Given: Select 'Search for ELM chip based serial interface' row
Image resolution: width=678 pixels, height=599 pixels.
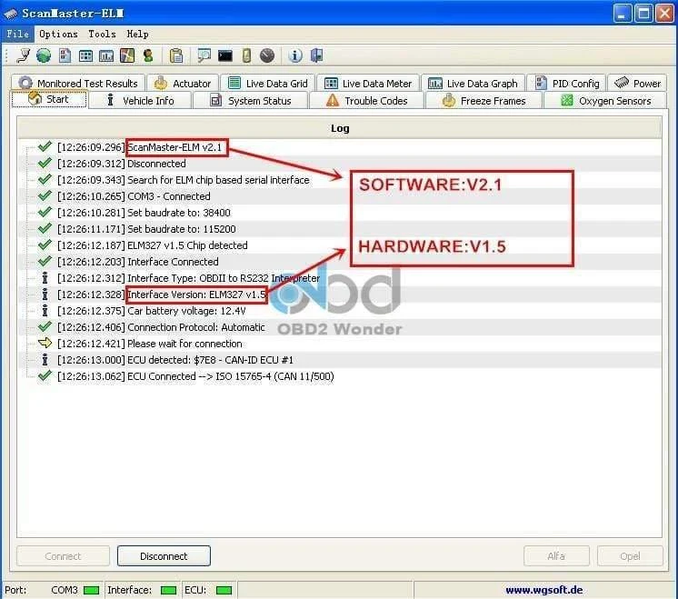Looking at the screenshot, I should coord(340,180).
